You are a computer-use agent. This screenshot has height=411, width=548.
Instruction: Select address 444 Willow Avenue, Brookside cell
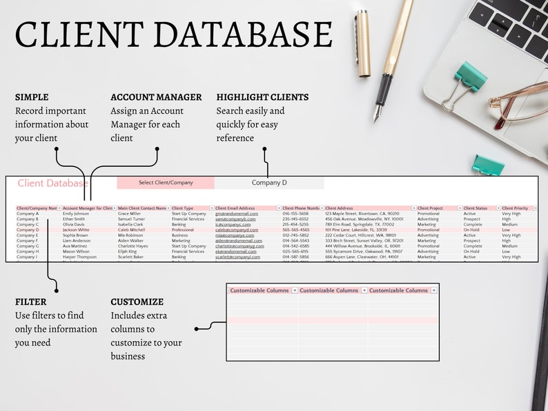tap(363, 246)
